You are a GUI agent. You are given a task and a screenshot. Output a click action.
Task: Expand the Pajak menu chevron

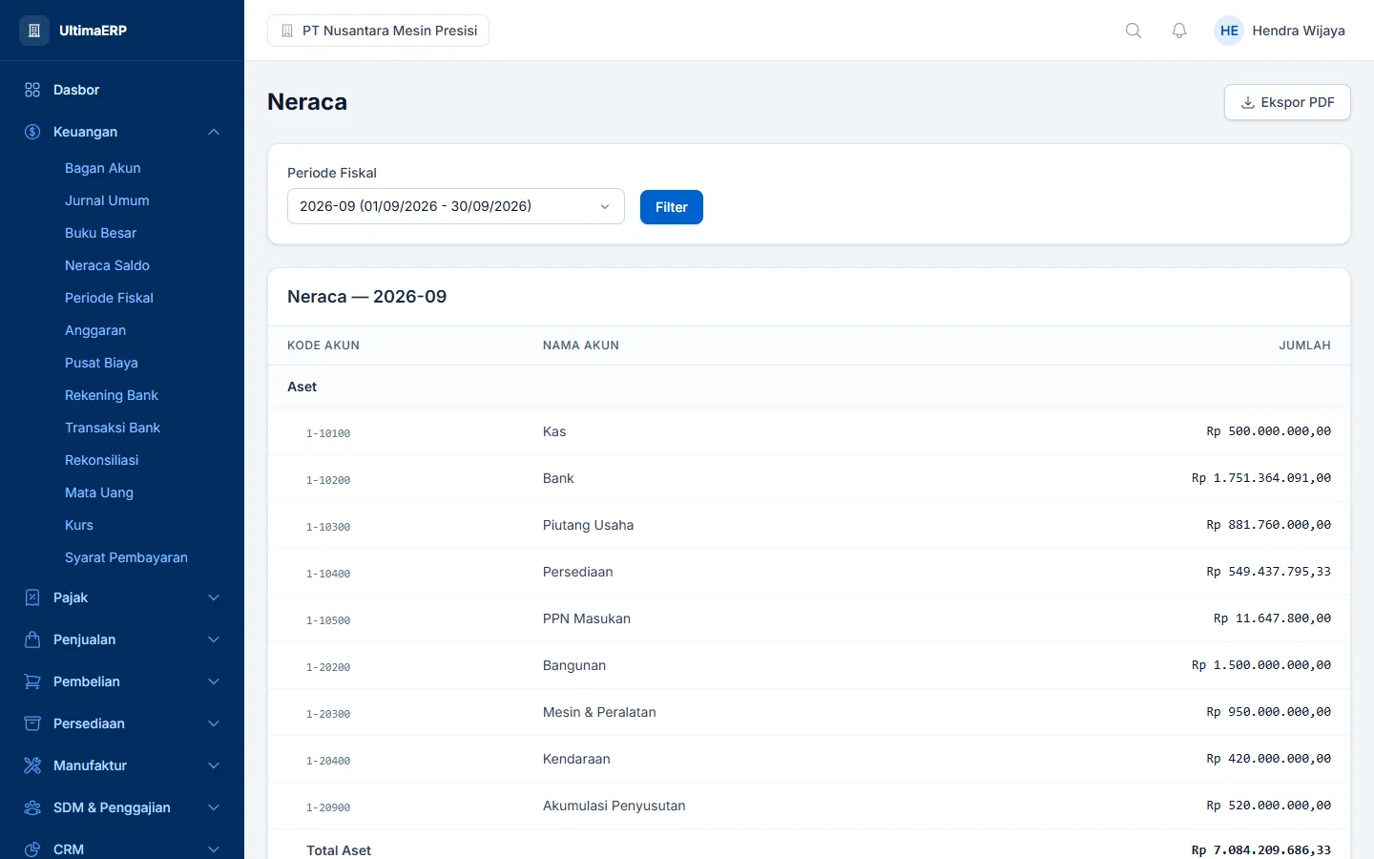(214, 597)
